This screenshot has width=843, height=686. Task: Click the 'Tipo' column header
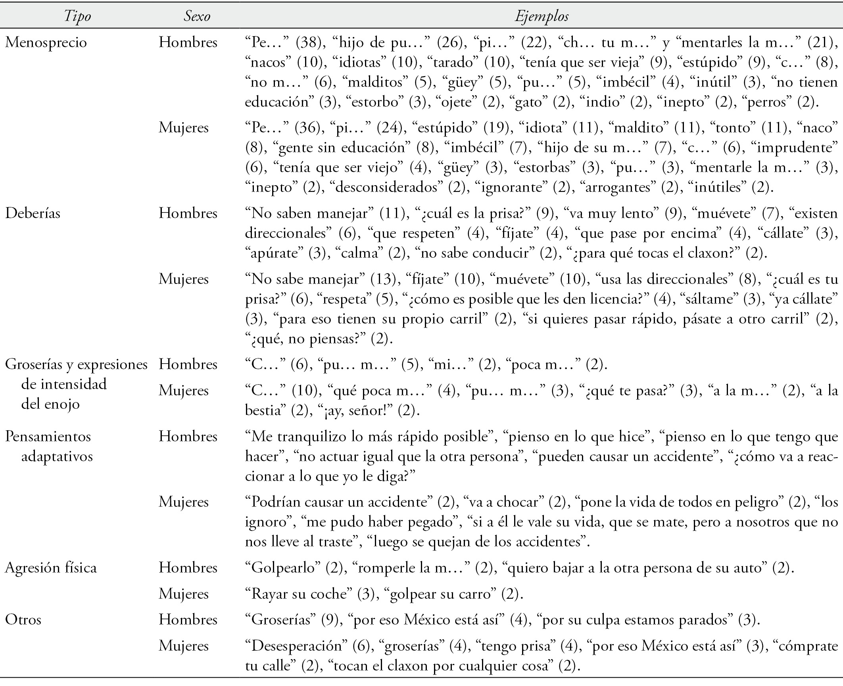(78, 16)
